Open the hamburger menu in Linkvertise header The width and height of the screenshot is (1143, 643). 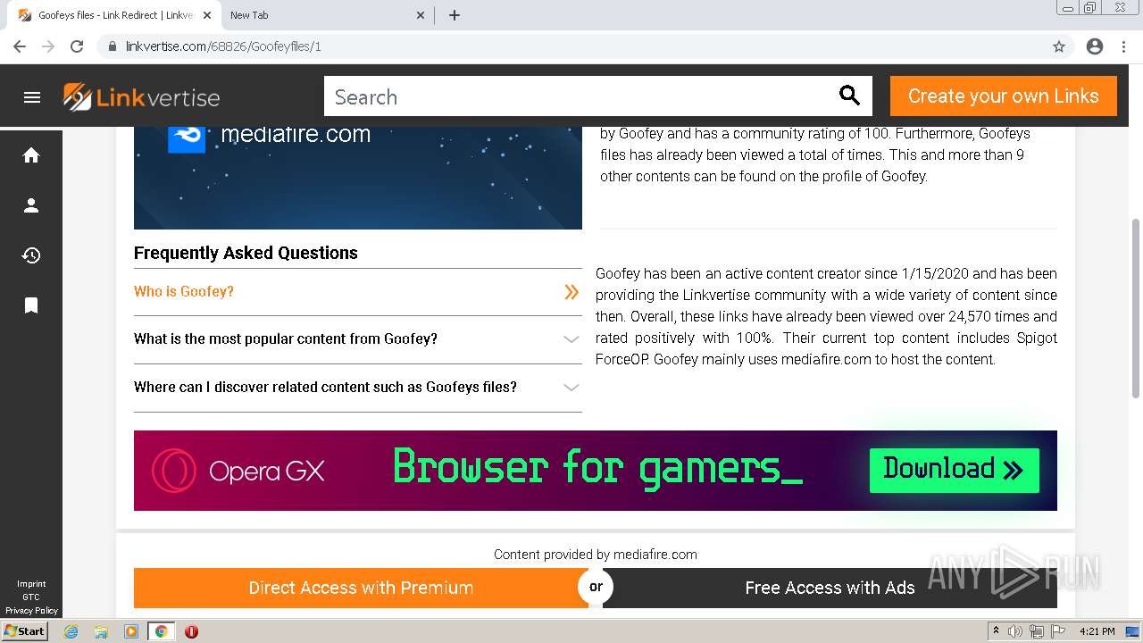coord(32,97)
